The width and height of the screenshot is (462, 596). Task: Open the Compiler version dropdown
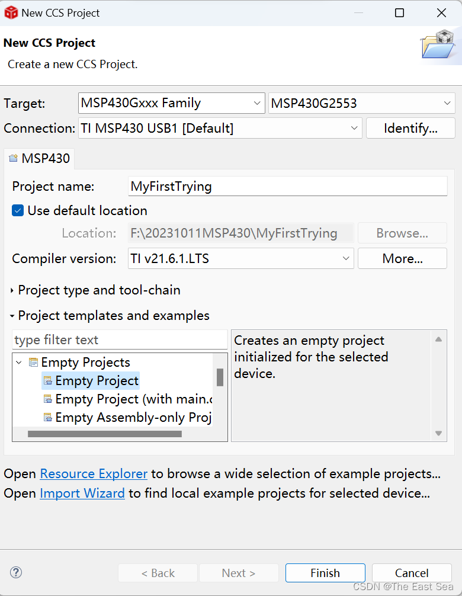click(345, 258)
